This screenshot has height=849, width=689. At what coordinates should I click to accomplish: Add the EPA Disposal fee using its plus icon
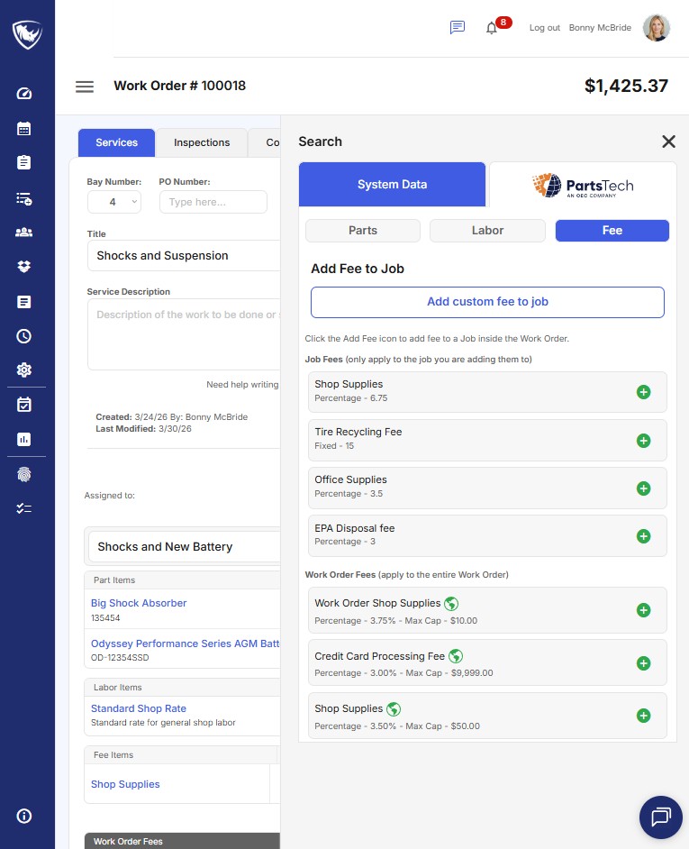(643, 536)
